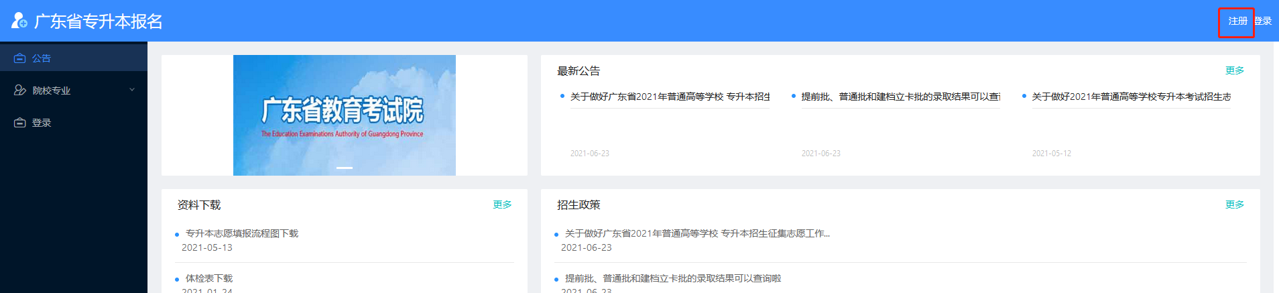Open 更多 in the 最新公告 section
Image resolution: width=1279 pixels, height=293 pixels.
[x=1234, y=70]
